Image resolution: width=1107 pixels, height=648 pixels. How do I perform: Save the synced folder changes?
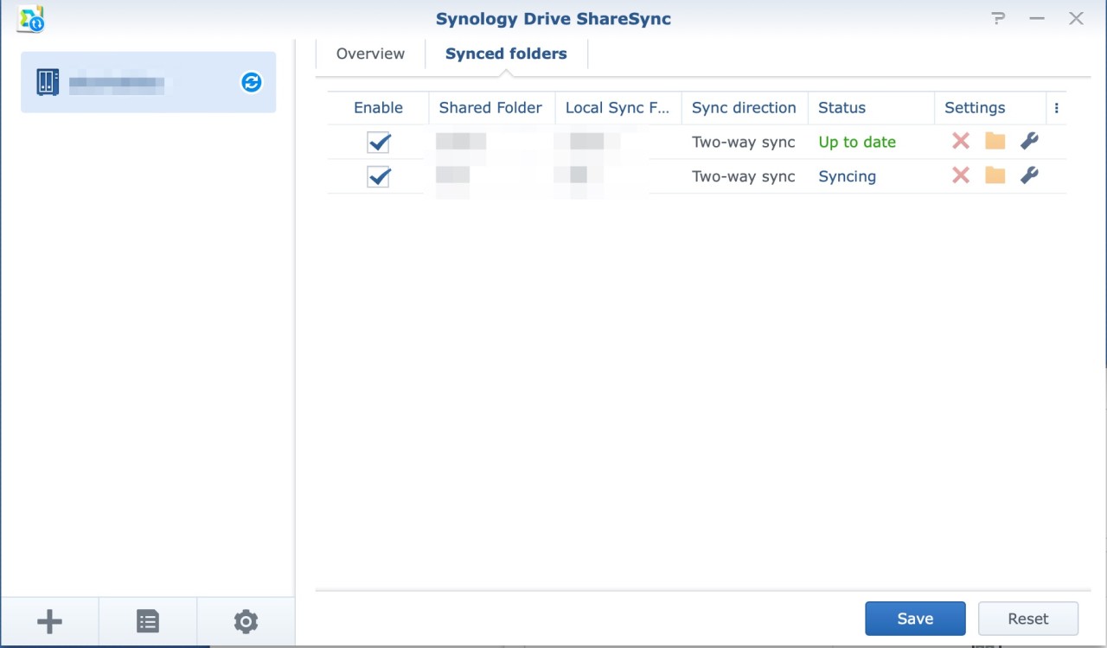click(x=915, y=618)
